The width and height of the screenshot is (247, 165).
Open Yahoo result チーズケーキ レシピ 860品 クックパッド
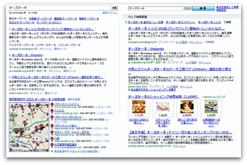[176, 29]
